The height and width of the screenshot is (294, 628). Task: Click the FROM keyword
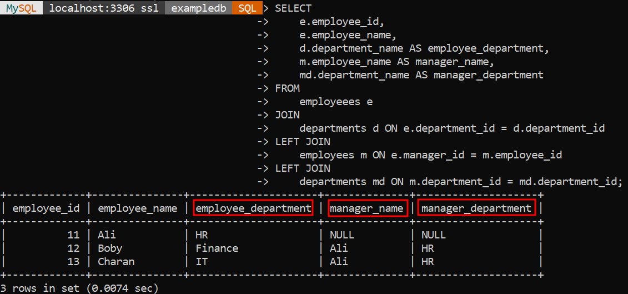coord(287,88)
